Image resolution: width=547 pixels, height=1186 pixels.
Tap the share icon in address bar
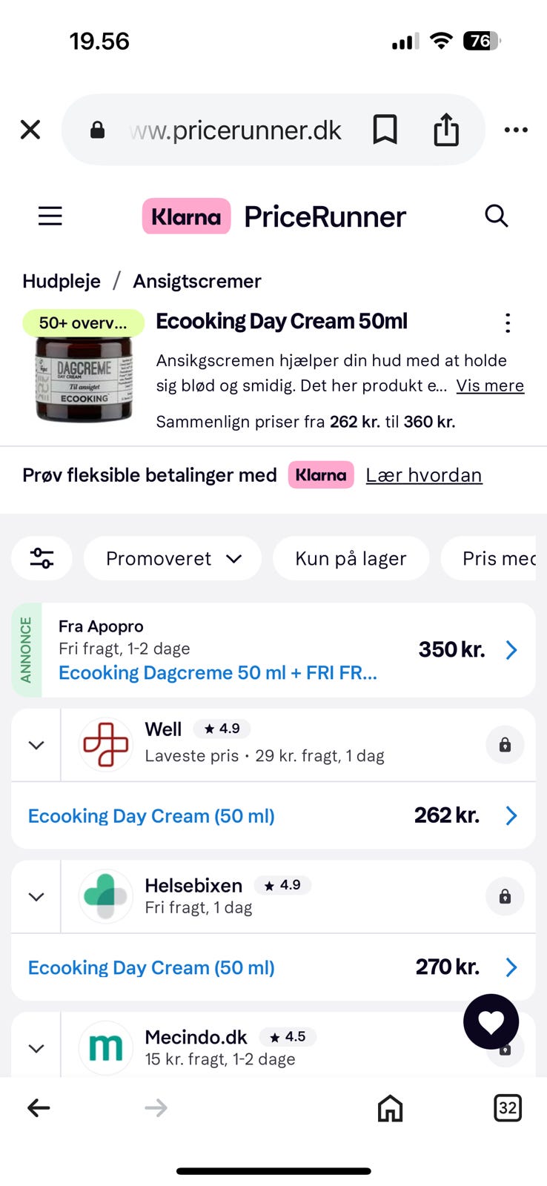click(x=446, y=130)
